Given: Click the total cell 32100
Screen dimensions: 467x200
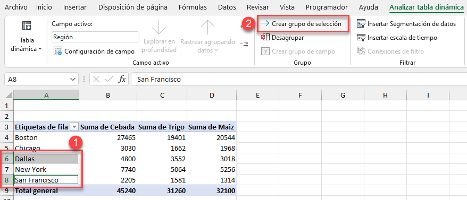Looking at the screenshot, I should (212, 190).
